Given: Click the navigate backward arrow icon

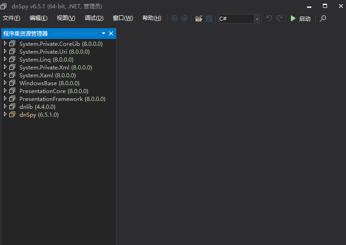Looking at the screenshot, I should 174,19.
